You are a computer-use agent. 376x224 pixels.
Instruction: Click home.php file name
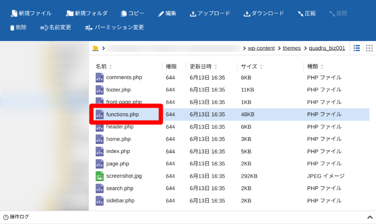[119, 139]
